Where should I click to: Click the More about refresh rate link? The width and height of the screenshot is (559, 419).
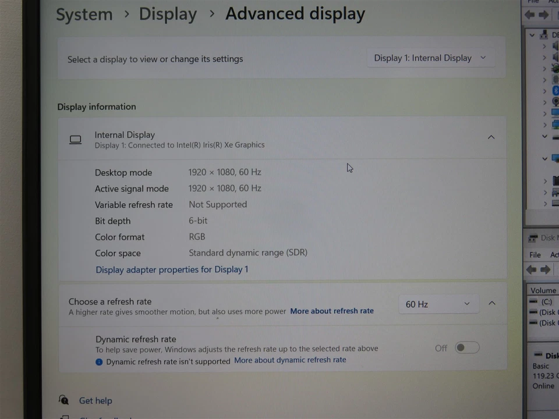tap(332, 311)
